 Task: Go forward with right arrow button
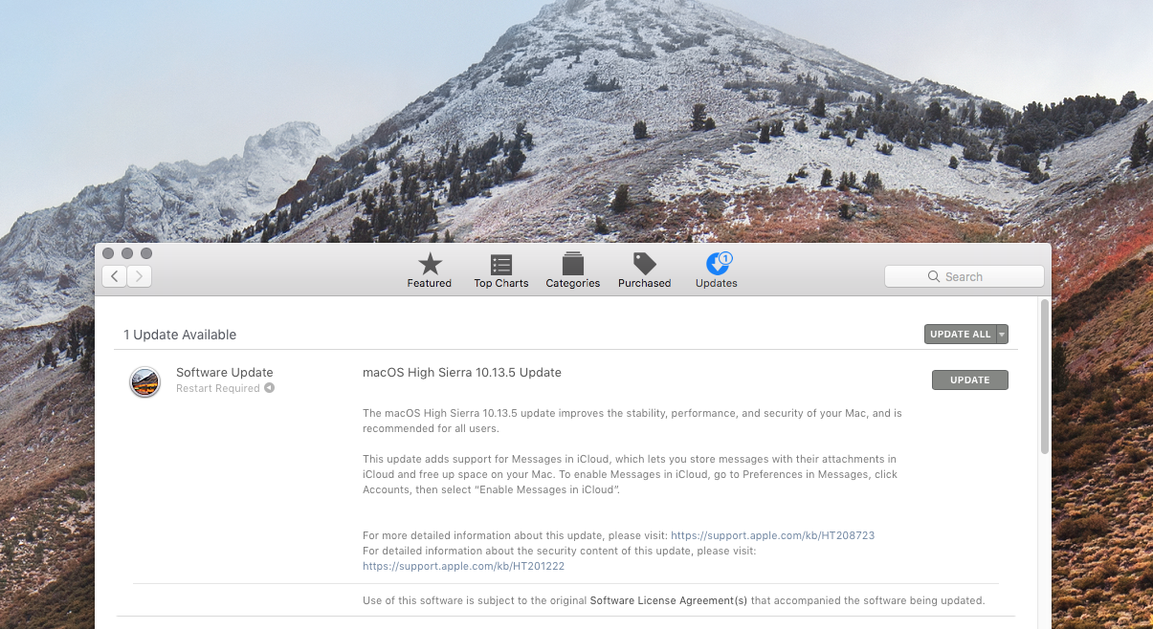(140, 276)
